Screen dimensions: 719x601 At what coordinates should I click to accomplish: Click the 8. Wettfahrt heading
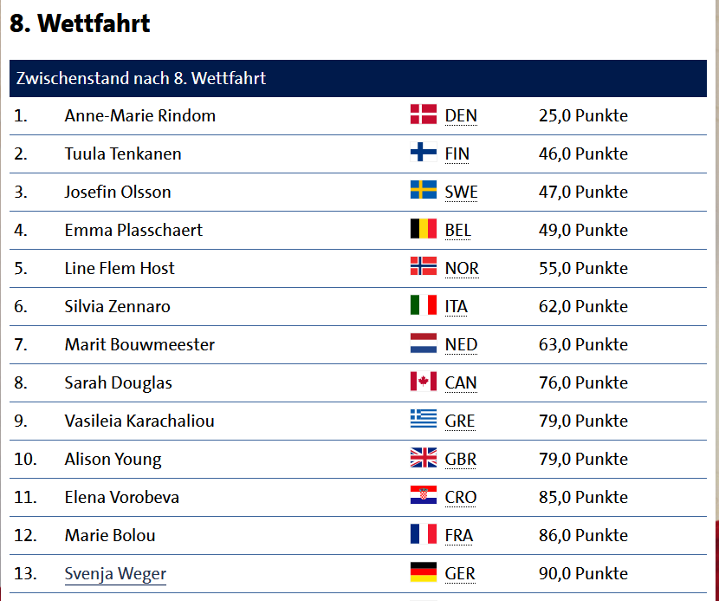point(80,23)
